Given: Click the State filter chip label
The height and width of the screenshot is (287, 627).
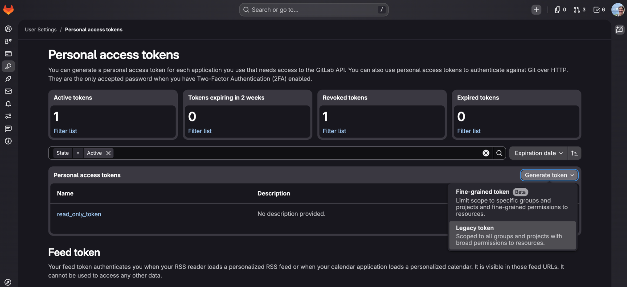Looking at the screenshot, I should pos(62,153).
